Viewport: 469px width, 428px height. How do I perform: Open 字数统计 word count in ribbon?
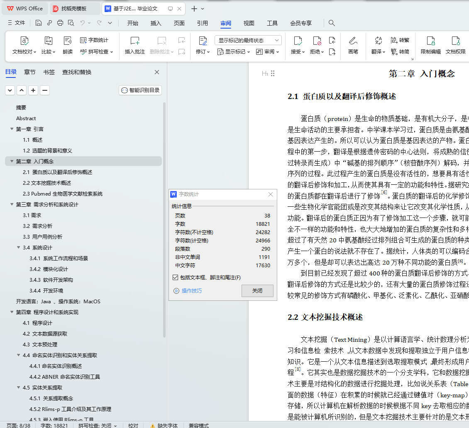[94, 40]
